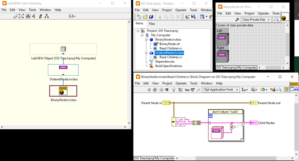Select Read Children.vi under OrderedNode.lvclass
This screenshot has width=299, height=161.
[171, 57]
